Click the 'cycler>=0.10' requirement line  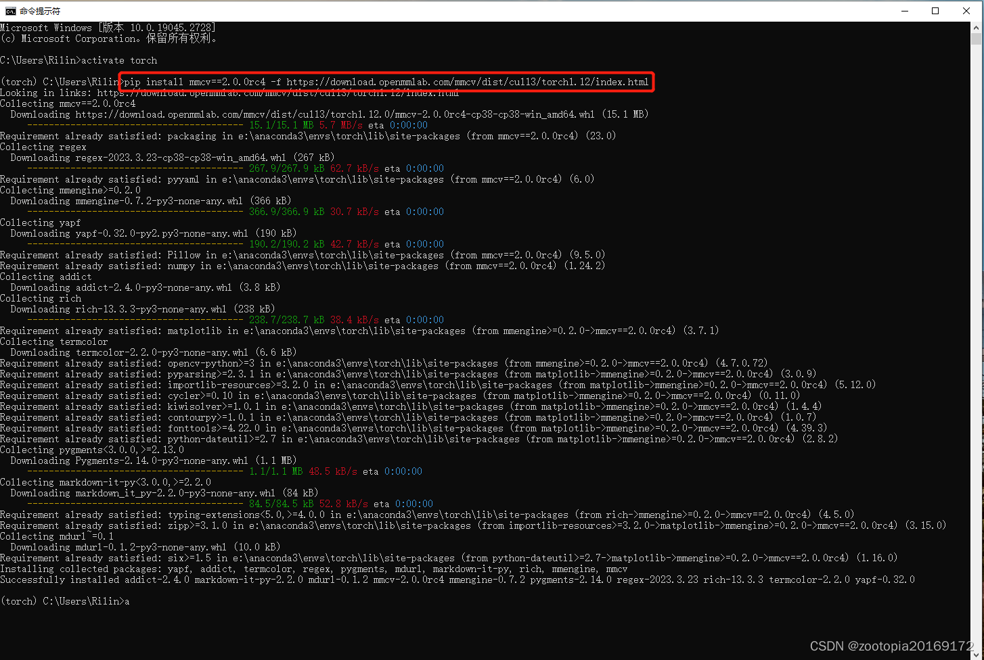[400, 396]
